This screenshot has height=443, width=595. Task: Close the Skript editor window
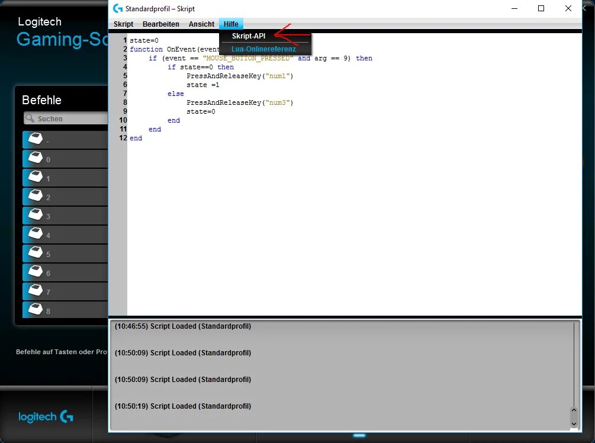tap(568, 8)
